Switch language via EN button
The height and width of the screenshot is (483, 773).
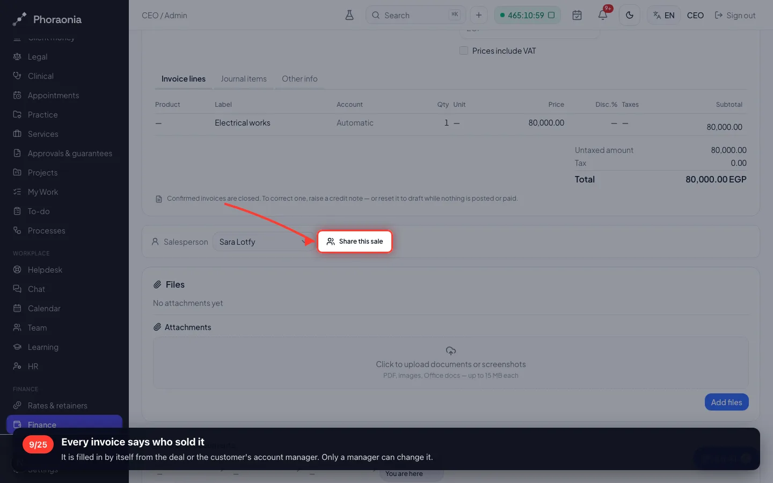point(664,15)
